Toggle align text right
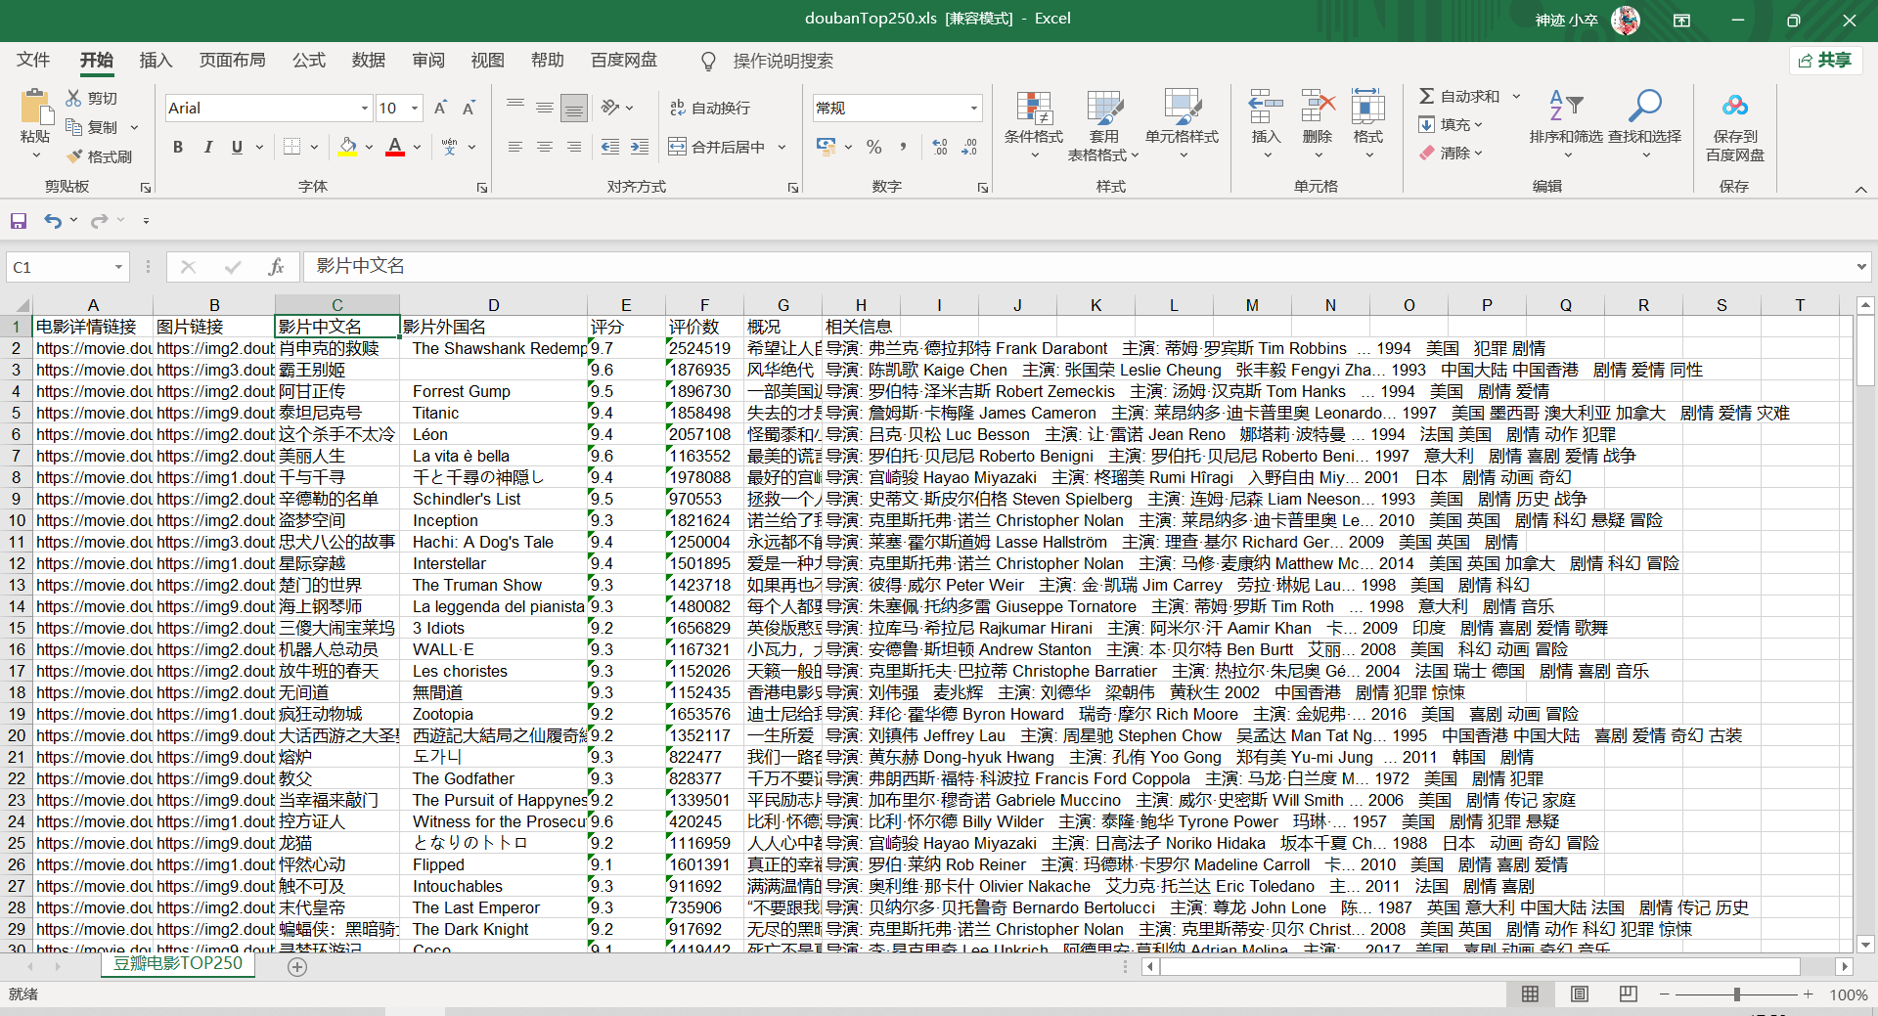The width and height of the screenshot is (1878, 1016). 574,147
